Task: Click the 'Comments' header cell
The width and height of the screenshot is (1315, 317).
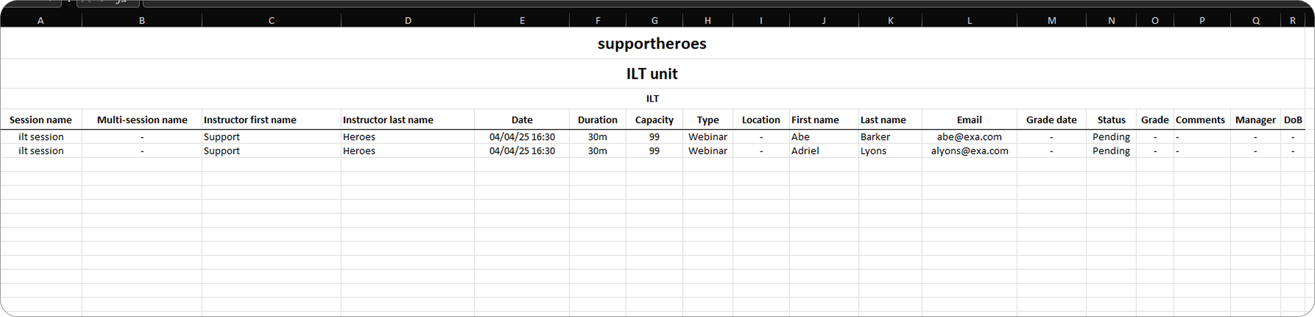Action: click(x=1202, y=120)
